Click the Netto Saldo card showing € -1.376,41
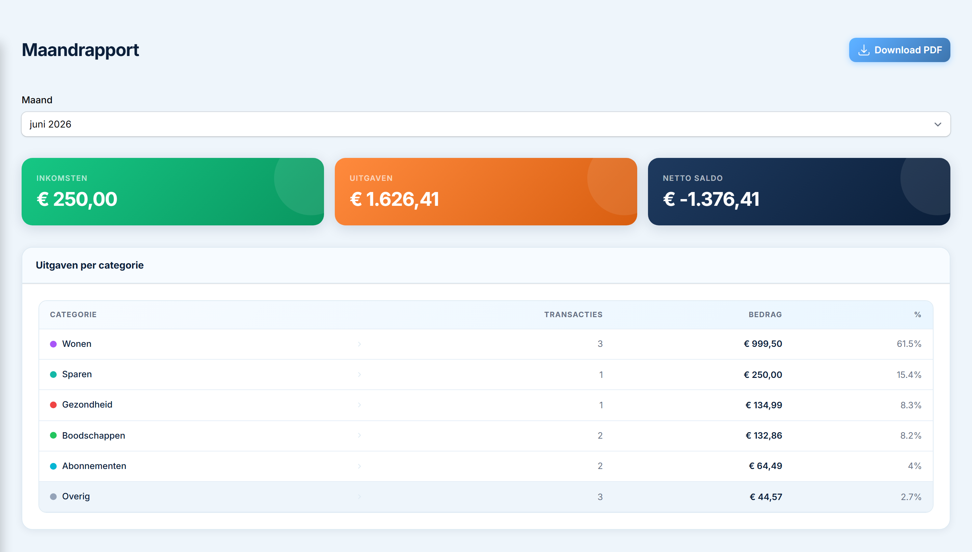This screenshot has width=972, height=552. tap(799, 191)
